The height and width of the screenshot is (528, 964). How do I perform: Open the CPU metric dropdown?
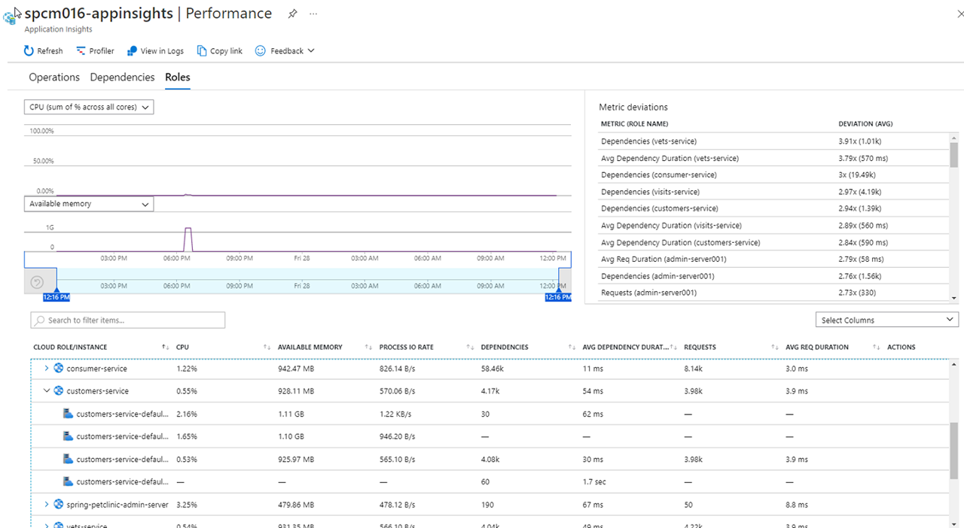(89, 107)
